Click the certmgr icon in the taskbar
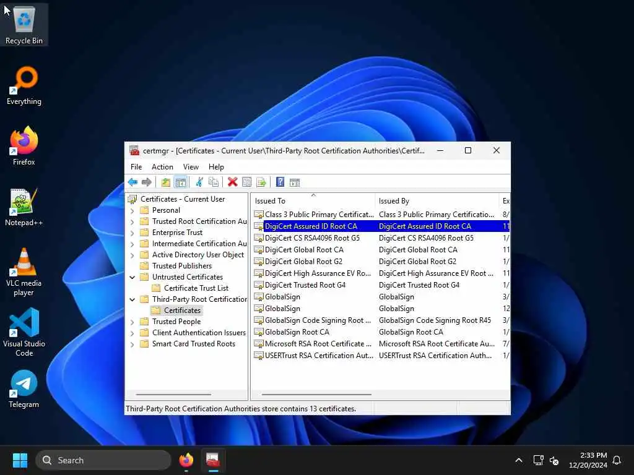The height and width of the screenshot is (475, 634). (213, 460)
